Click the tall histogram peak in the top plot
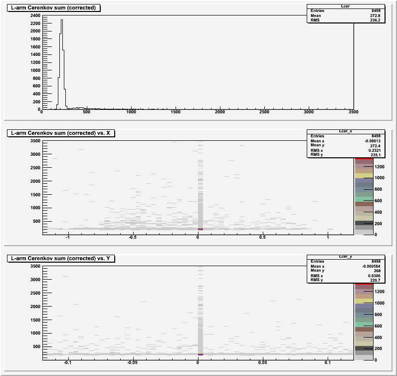The height and width of the screenshot is (376, 397). coord(62,64)
